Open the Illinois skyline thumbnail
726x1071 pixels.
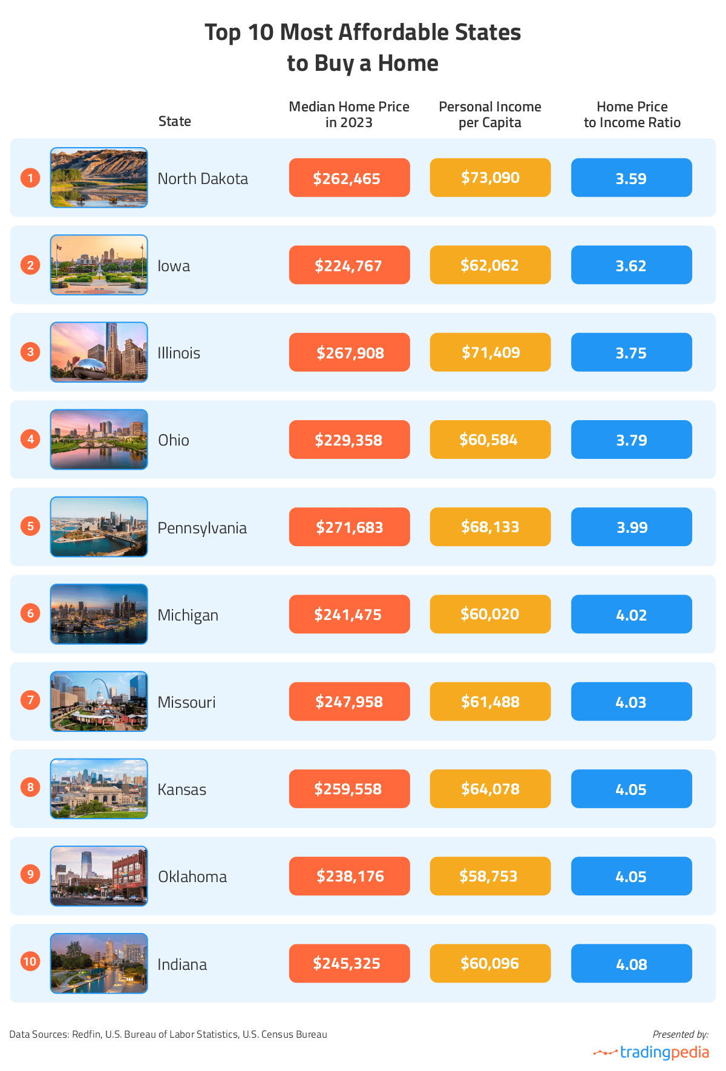[x=99, y=352]
